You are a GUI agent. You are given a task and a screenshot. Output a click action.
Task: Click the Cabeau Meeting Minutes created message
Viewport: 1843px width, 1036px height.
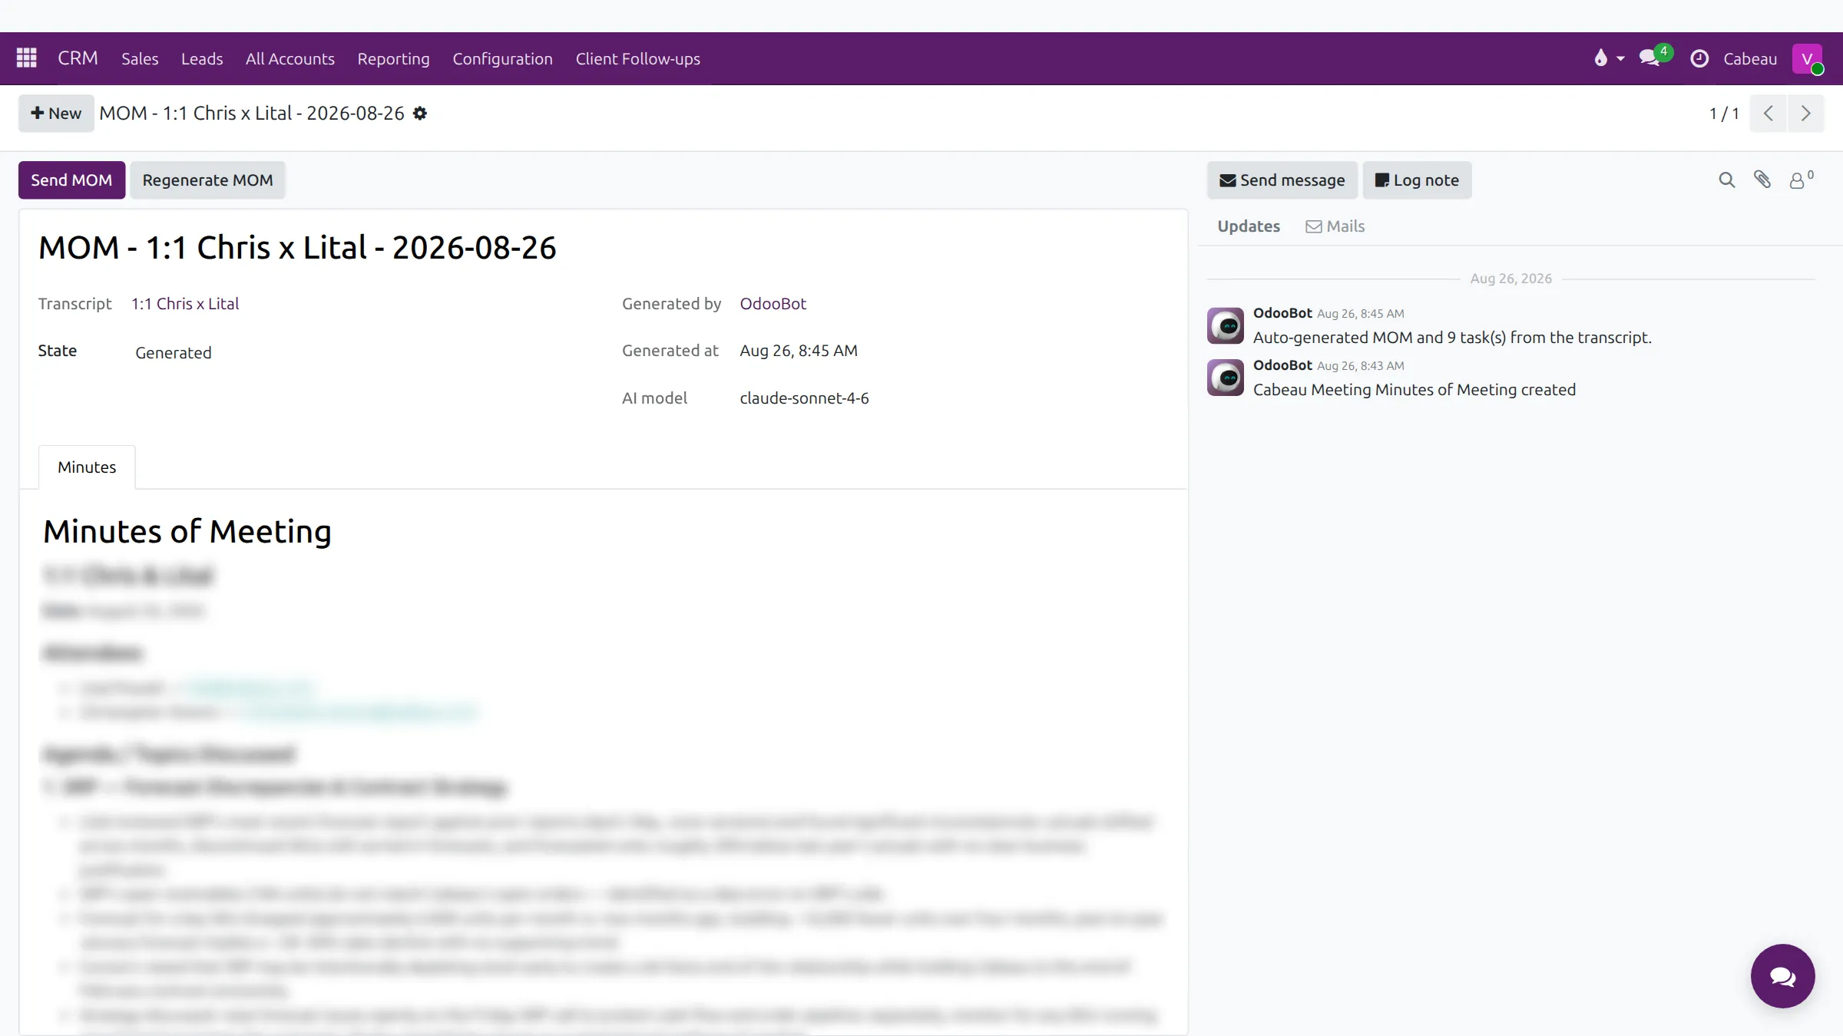[1414, 390]
